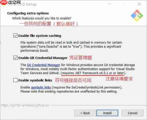The height and width of the screenshot is (120, 147).
Task: Uncheck the Enable file system caching checkbox
Action: point(15,36)
